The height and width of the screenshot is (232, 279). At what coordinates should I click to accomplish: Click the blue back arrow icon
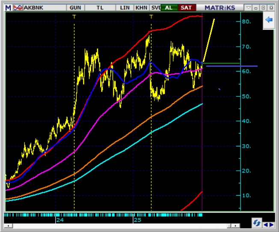pyautogui.click(x=269, y=20)
